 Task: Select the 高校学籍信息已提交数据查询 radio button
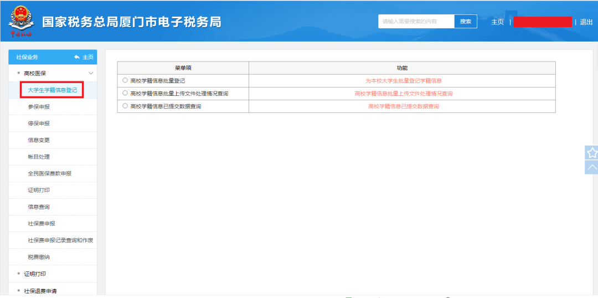125,106
